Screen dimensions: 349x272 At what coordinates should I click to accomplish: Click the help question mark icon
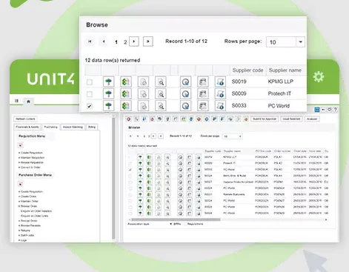(x=335, y=110)
